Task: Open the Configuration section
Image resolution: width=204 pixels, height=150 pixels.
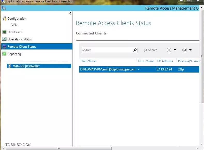Action: (17, 19)
